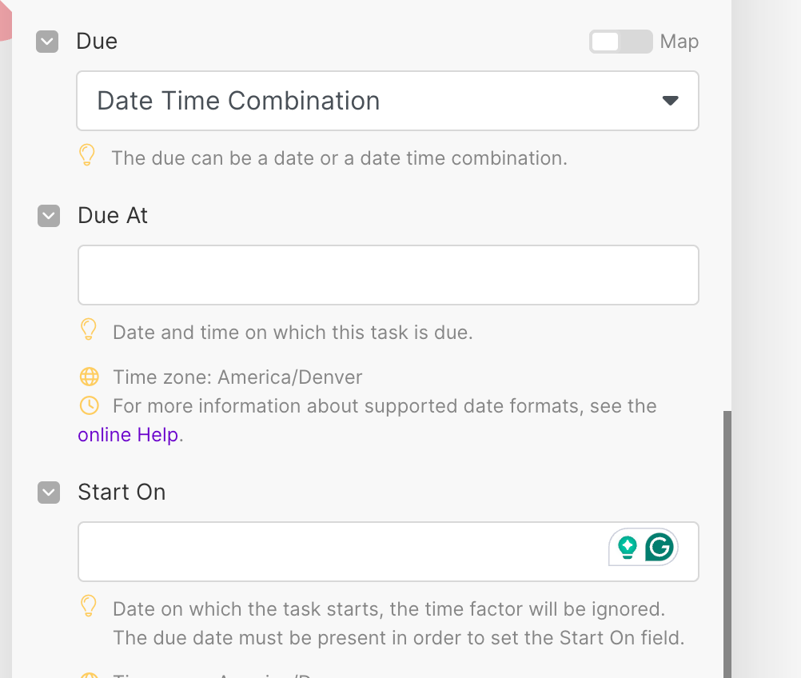Click the Grammarly lightbulb suggestion icon
The width and height of the screenshot is (801, 678).
628,548
